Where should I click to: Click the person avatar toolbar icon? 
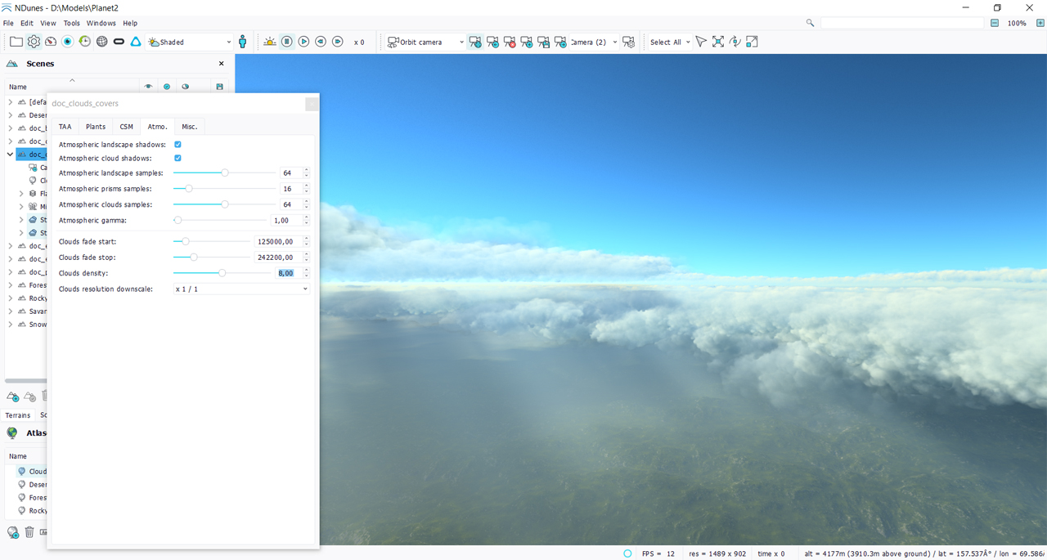243,42
